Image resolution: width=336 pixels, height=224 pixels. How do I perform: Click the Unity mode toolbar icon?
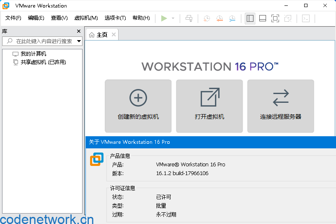pyautogui.click(x=288, y=18)
